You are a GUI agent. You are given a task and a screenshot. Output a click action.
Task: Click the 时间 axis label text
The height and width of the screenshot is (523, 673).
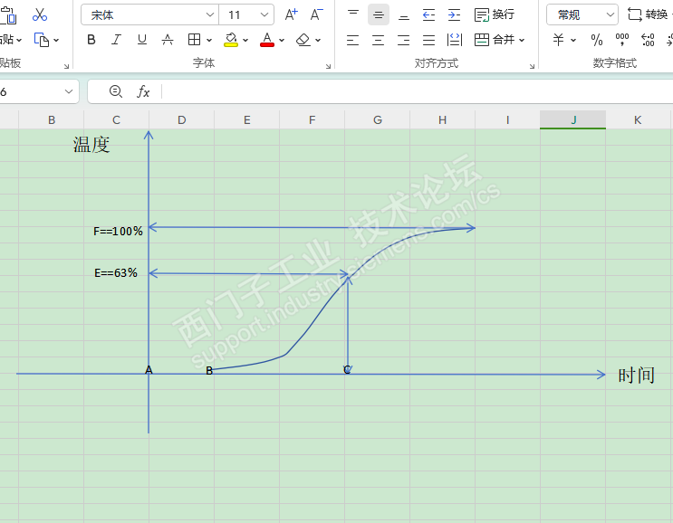pyautogui.click(x=636, y=376)
